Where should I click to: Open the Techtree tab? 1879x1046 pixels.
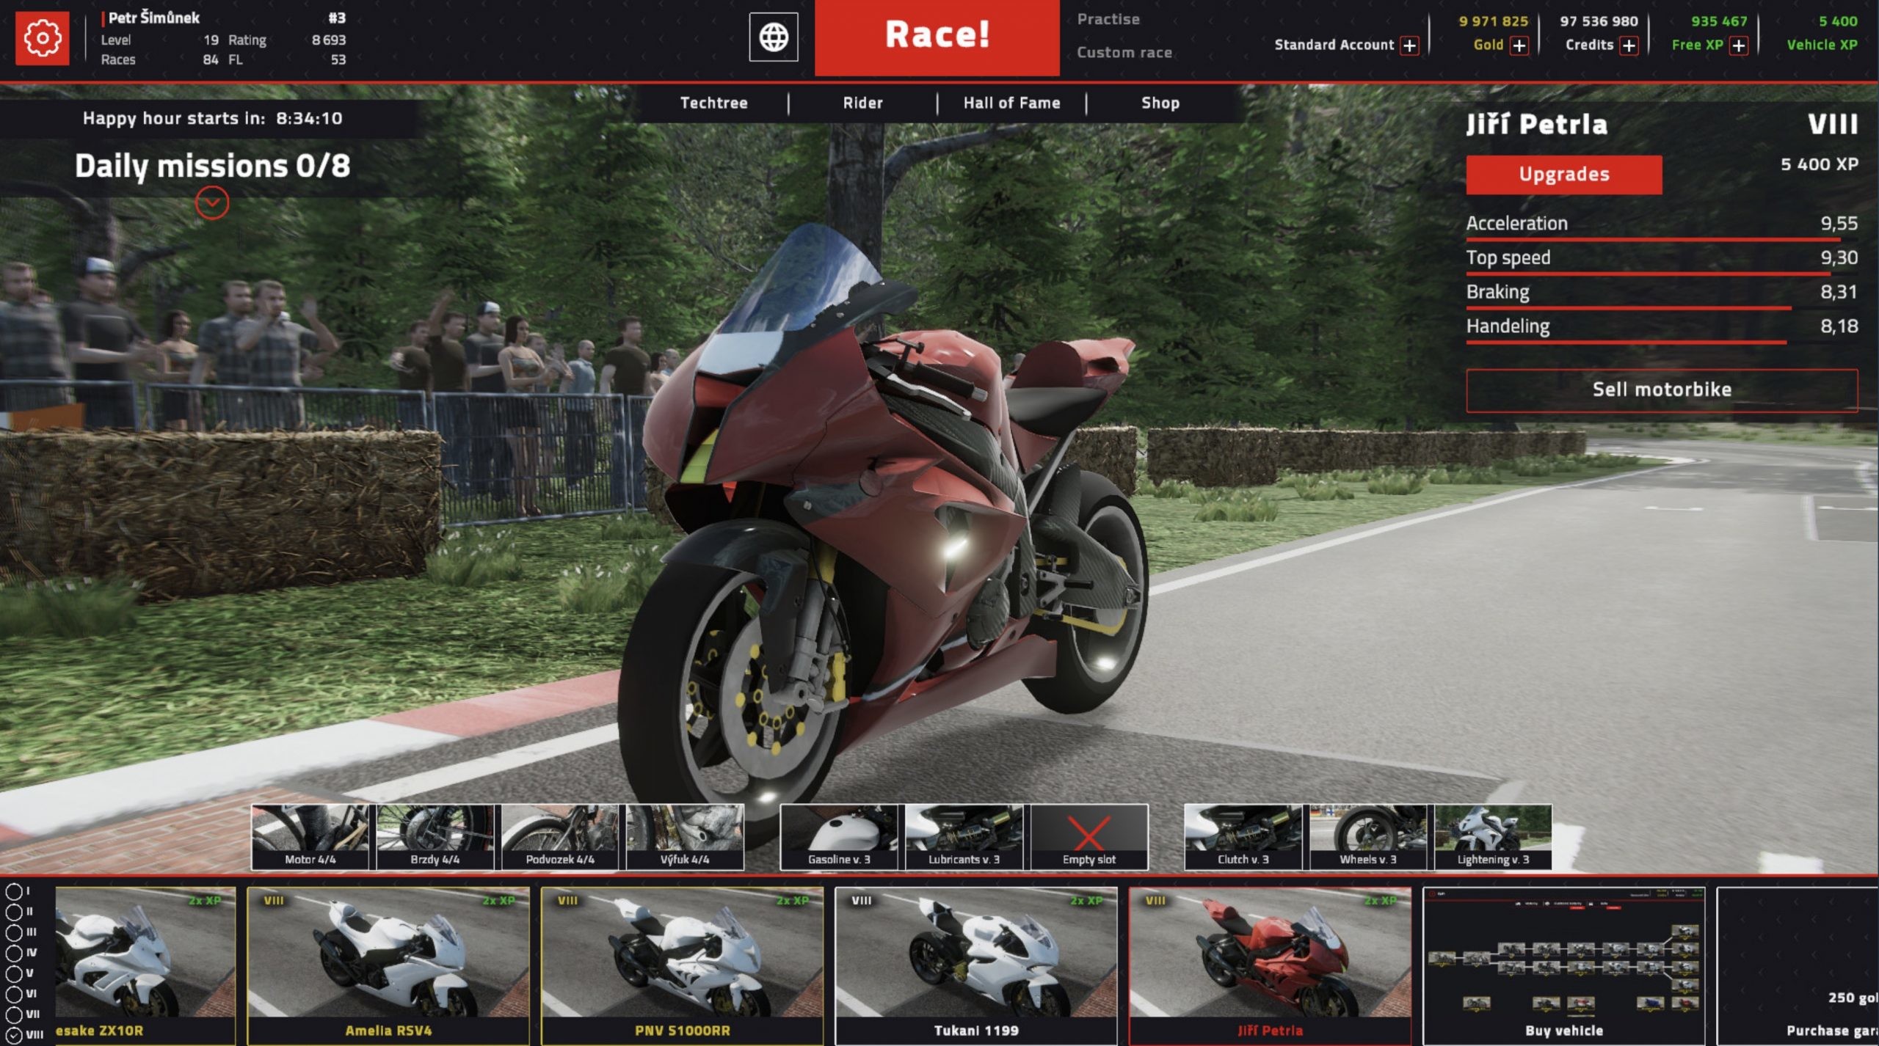pos(713,103)
